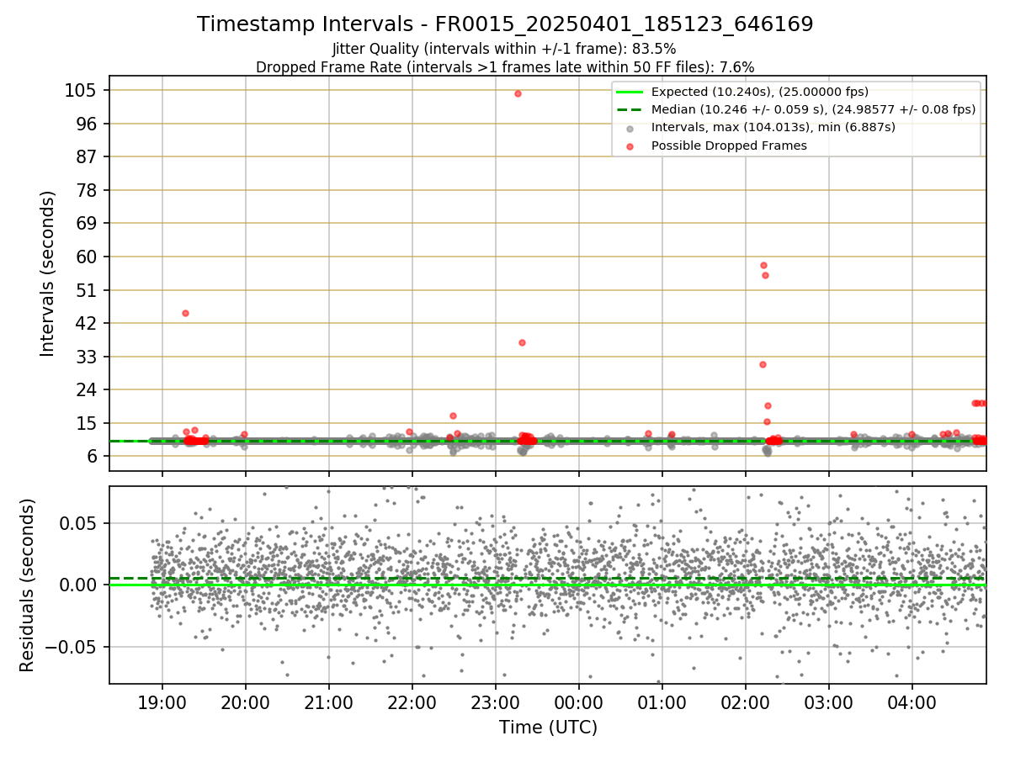Click the '0.00' residuals tick label
The image size is (1010, 757).
79,585
